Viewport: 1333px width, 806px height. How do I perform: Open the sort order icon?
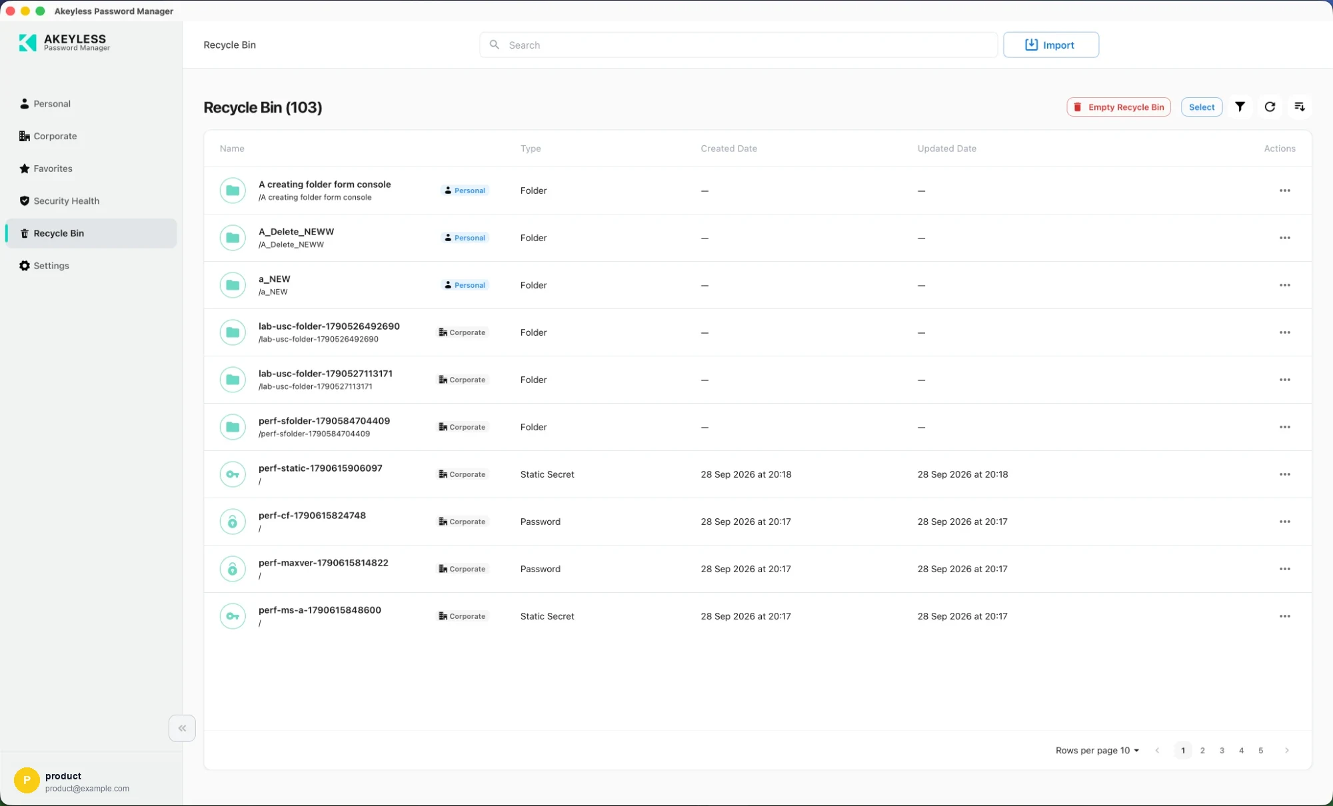click(1300, 107)
